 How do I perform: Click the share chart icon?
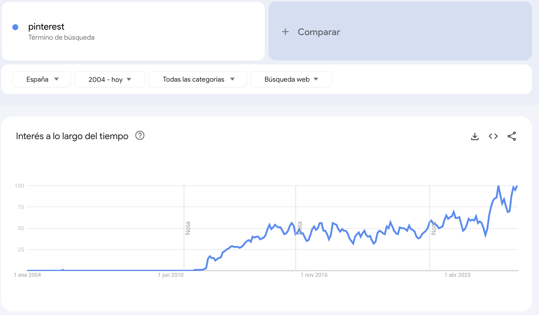coord(512,136)
